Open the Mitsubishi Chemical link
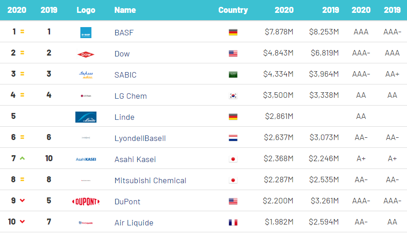The width and height of the screenshot is (407, 236). click(x=150, y=180)
